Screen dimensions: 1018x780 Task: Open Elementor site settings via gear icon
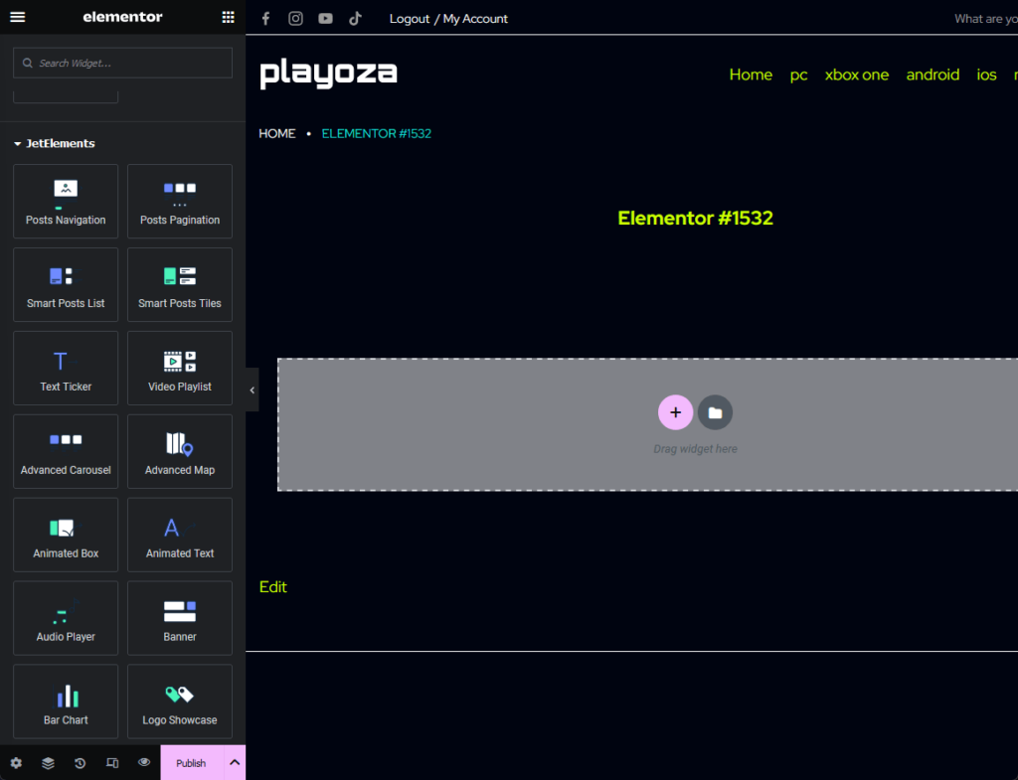pos(16,763)
